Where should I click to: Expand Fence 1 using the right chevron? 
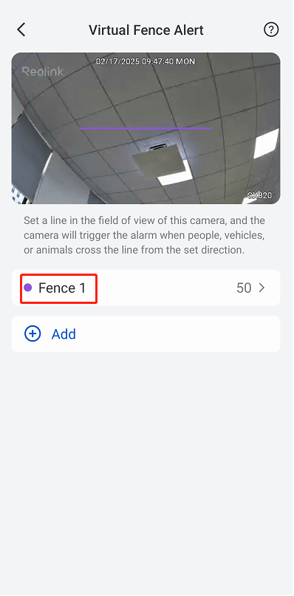click(261, 288)
